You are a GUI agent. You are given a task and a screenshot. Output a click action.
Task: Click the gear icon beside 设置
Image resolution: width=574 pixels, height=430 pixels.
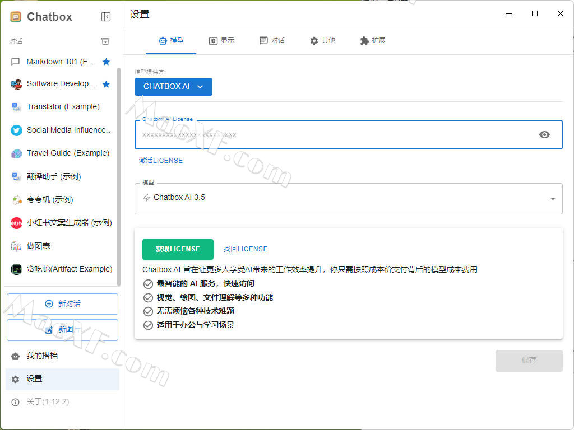coord(15,379)
